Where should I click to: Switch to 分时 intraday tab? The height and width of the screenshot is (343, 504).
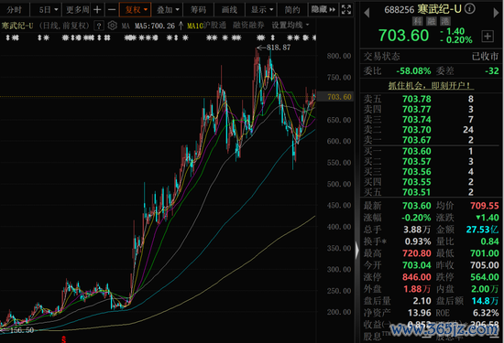(15, 10)
